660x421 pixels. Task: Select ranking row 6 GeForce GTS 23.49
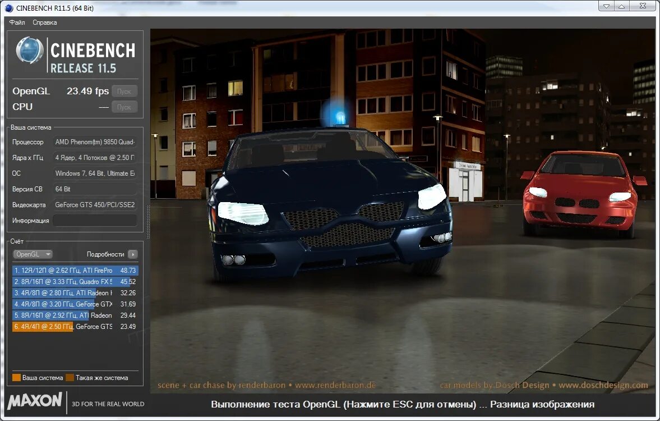[x=75, y=327]
